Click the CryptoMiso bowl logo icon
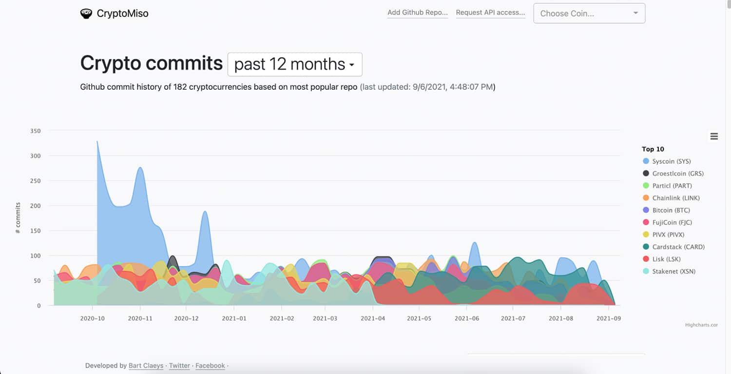The width and height of the screenshot is (731, 374). (x=86, y=14)
